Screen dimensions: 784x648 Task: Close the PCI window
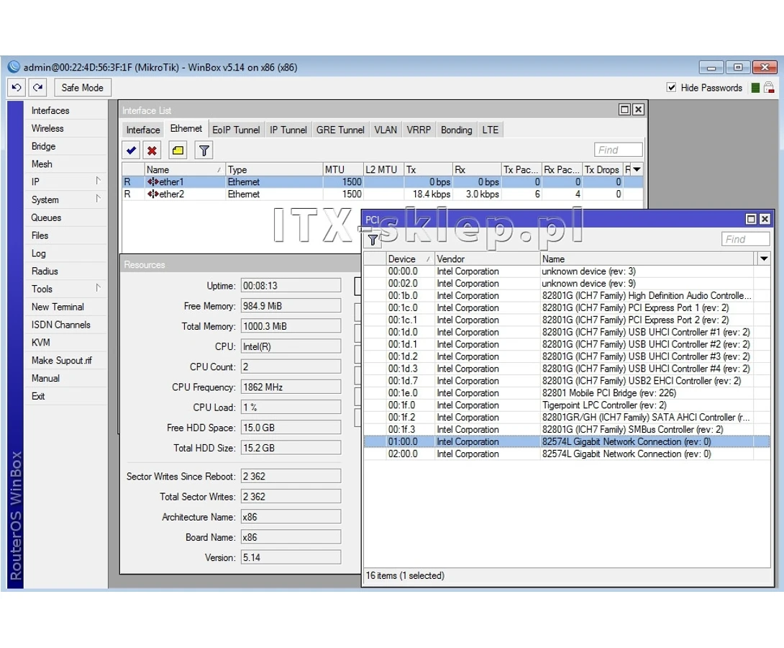[x=765, y=219]
